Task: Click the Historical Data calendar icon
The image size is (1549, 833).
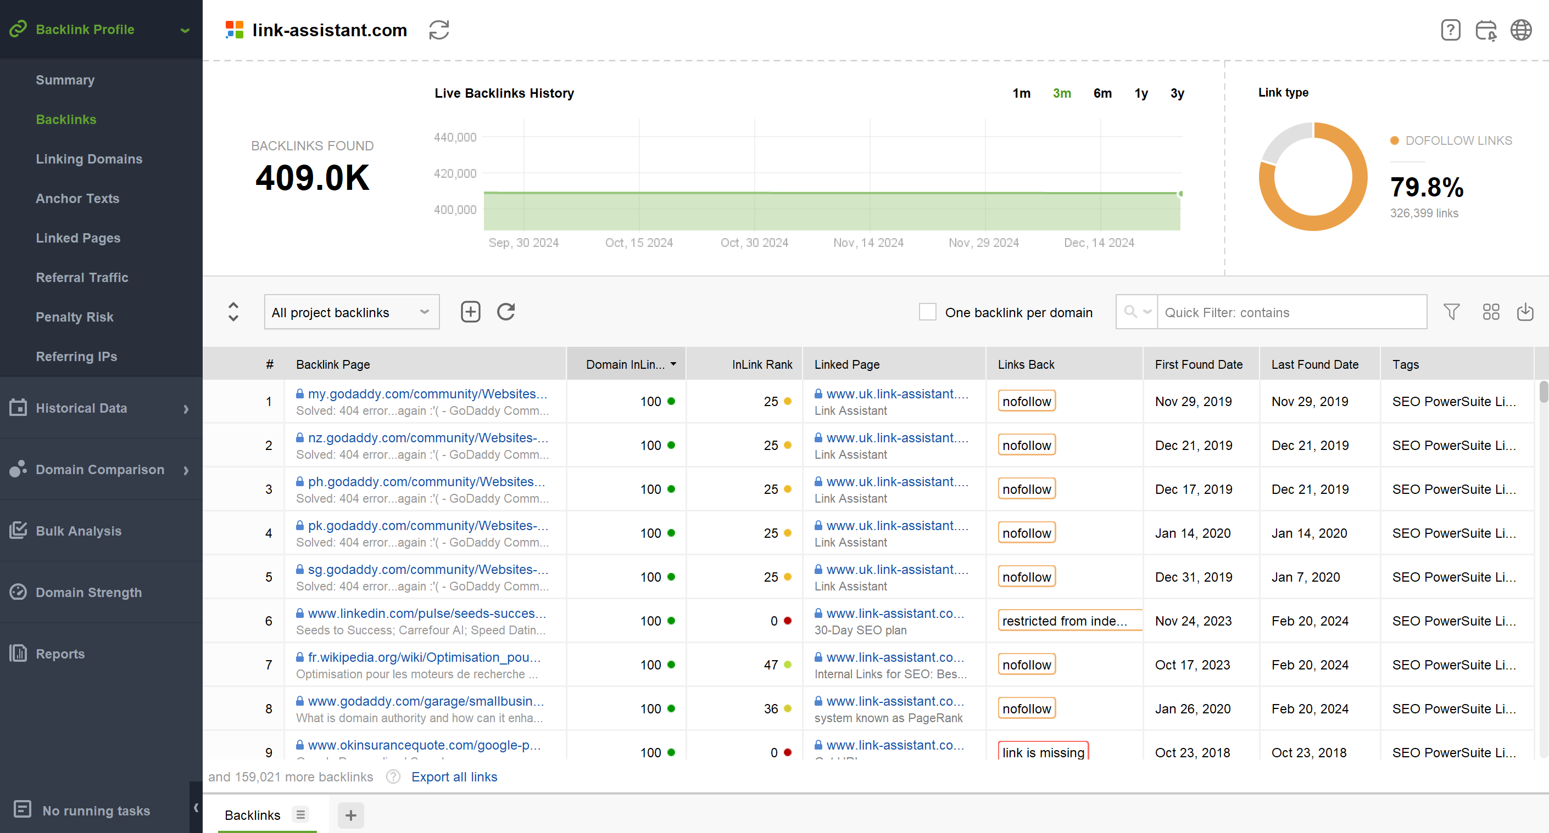Action: point(18,408)
